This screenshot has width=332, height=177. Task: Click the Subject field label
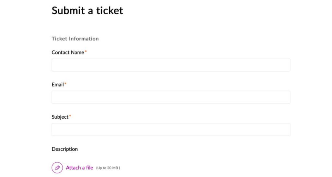pos(60,117)
